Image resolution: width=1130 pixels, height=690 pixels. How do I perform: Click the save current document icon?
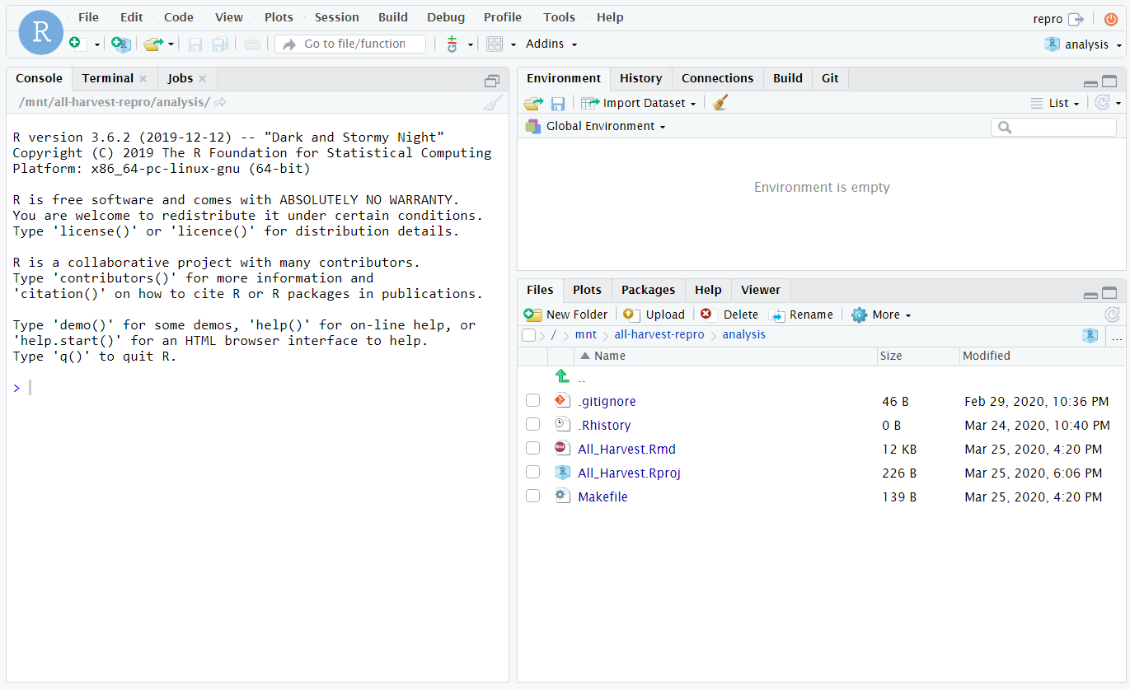coord(195,44)
